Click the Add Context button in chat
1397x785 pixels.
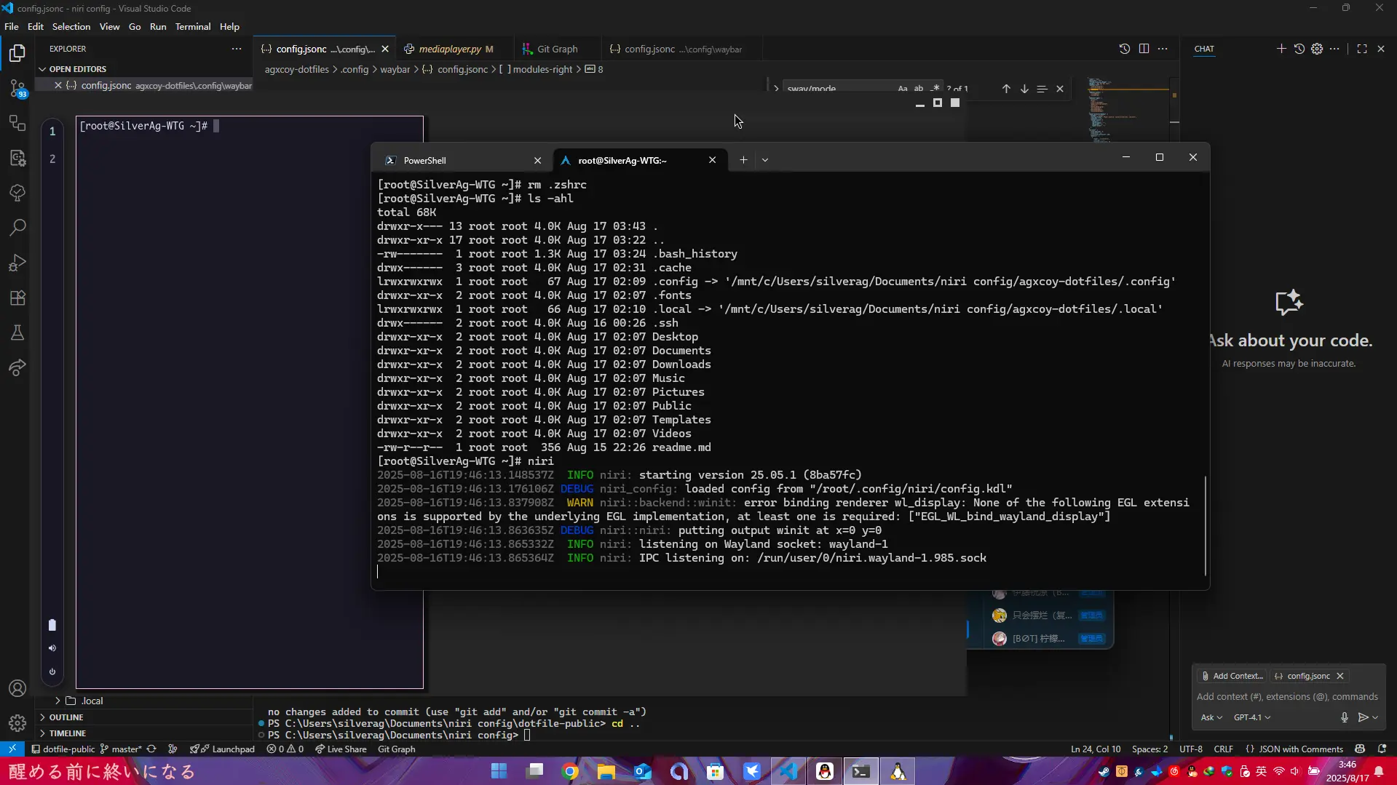1232,676
